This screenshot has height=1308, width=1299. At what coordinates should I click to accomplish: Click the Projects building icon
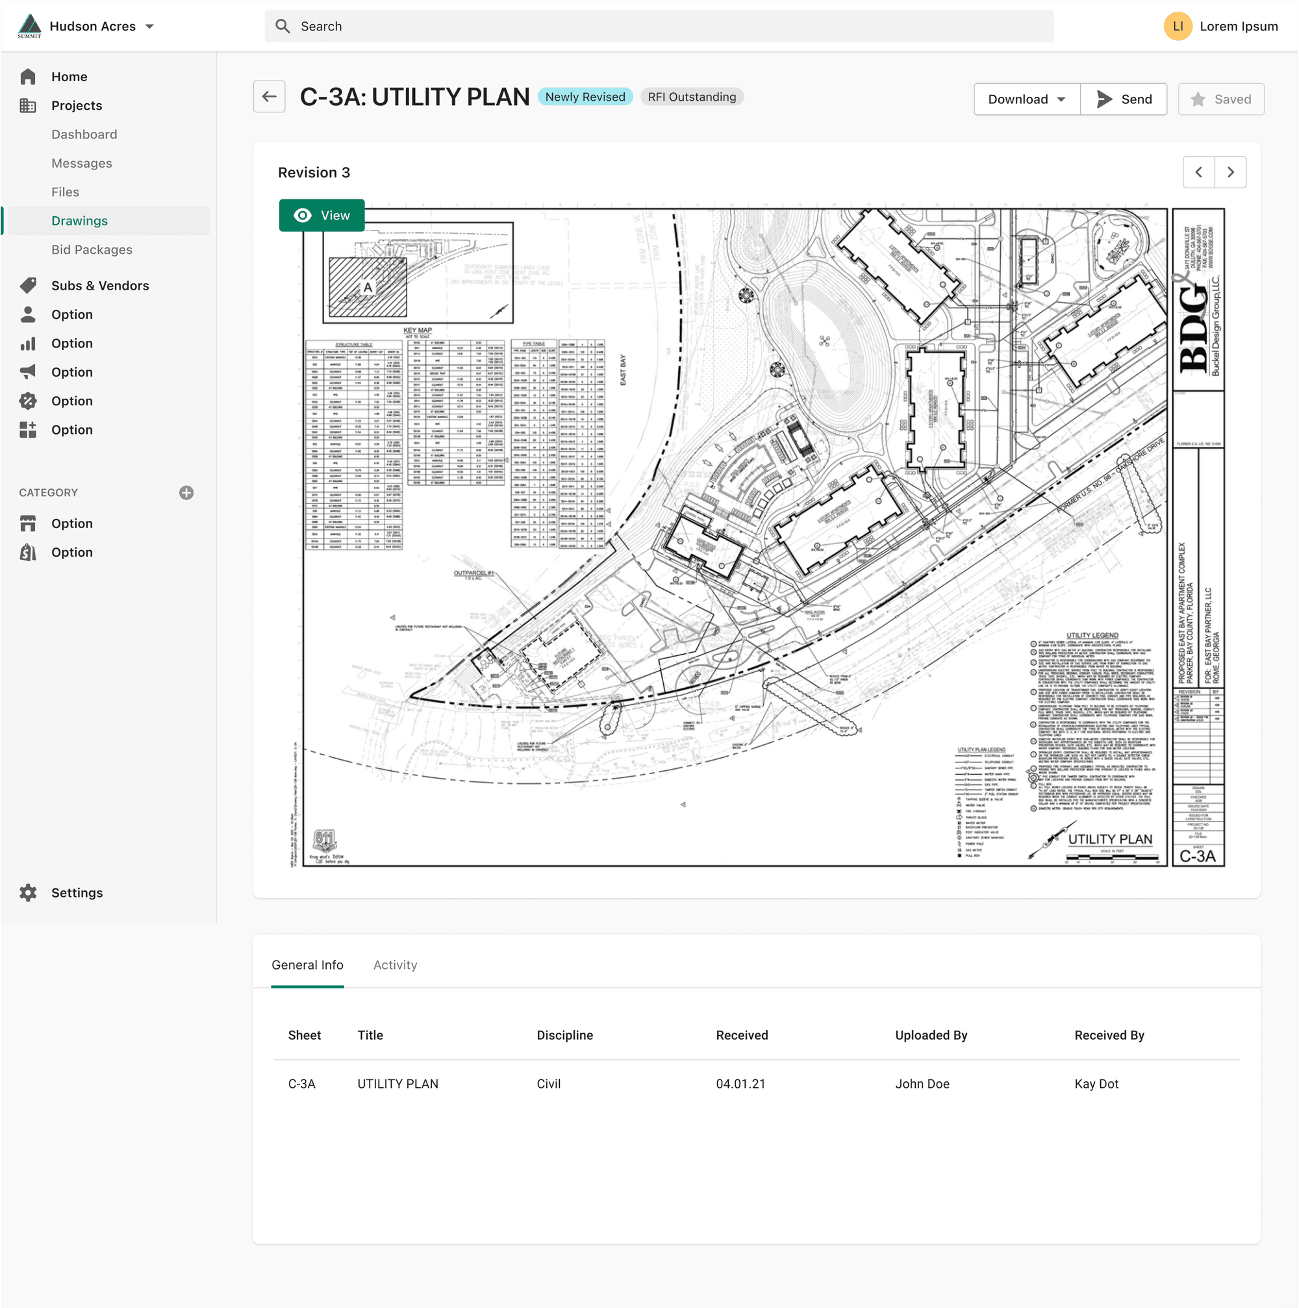28,106
